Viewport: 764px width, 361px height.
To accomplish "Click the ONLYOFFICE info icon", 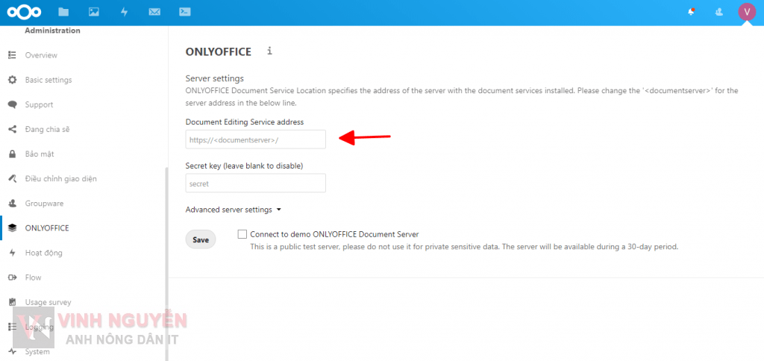I will (269, 51).
